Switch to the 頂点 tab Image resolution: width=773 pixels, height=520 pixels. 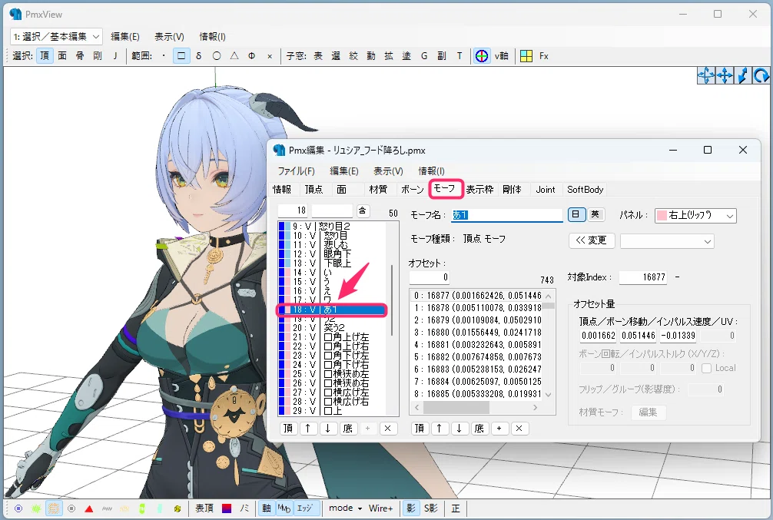click(314, 189)
